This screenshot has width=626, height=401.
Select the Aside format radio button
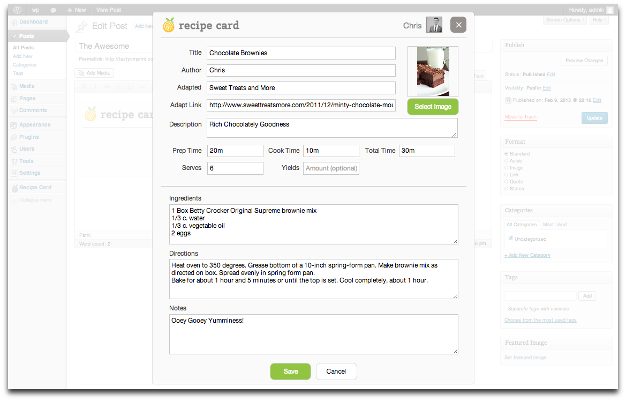[x=506, y=161]
